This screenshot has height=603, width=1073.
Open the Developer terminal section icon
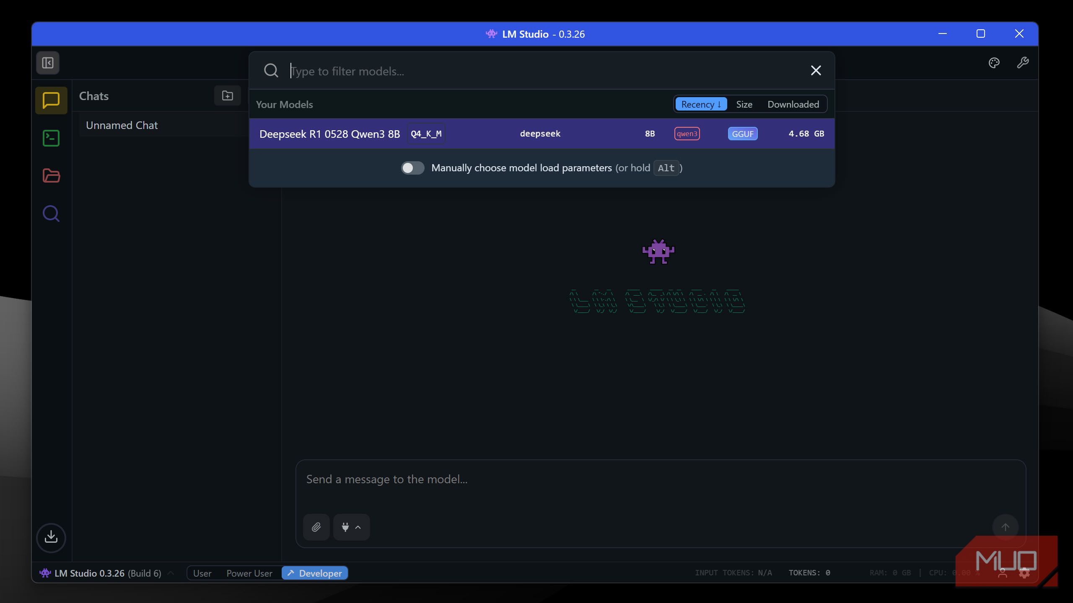click(x=51, y=138)
